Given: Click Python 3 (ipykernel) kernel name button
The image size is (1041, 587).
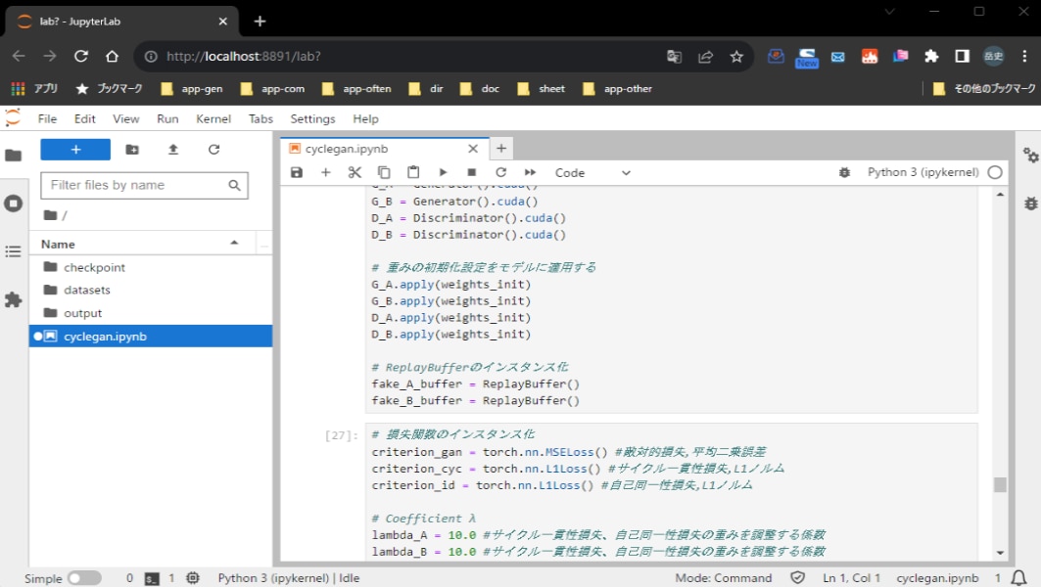Looking at the screenshot, I should (x=923, y=172).
